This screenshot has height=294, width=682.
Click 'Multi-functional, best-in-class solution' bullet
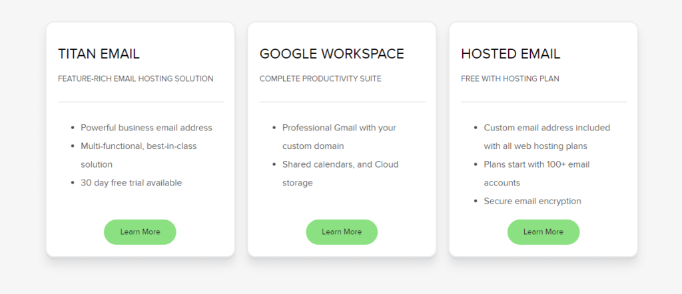tap(139, 155)
